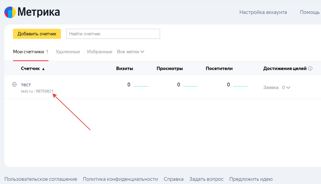Image resolution: width=321 pixels, height=184 pixels.
Task: Click the test.ru • 98750821 counter ID text
Action: pyautogui.click(x=37, y=91)
